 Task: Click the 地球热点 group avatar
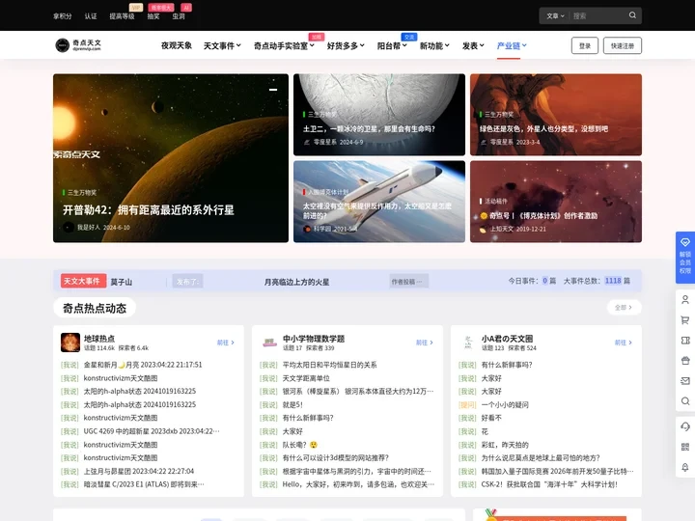(70, 343)
